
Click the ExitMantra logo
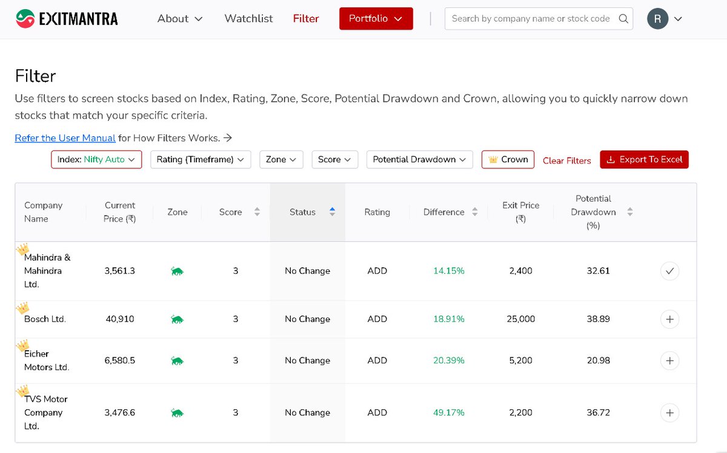pos(67,19)
